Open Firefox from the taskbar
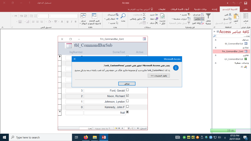This screenshot has height=141, width=251. click(x=86, y=137)
